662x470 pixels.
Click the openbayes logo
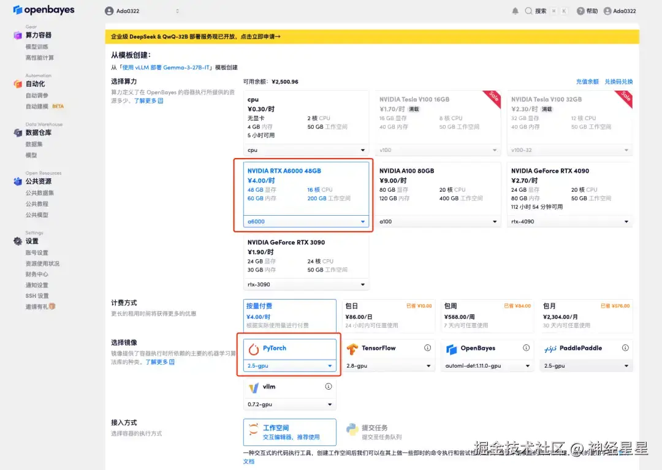(x=44, y=9)
